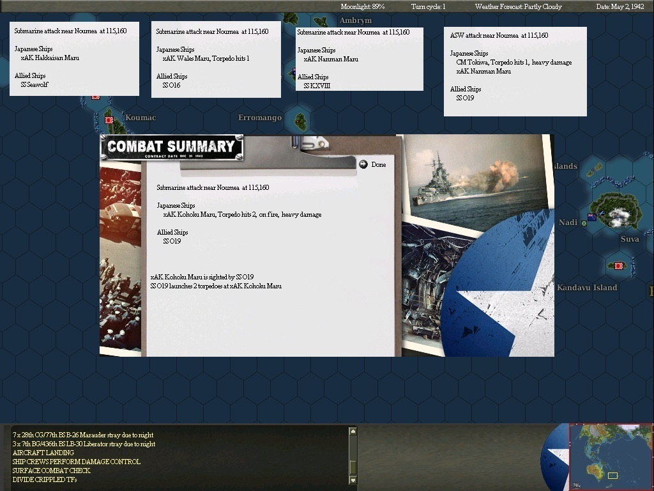Click the green base marker next to Nadi
Image resolution: width=654 pixels, height=491 pixels.
pyautogui.click(x=584, y=223)
